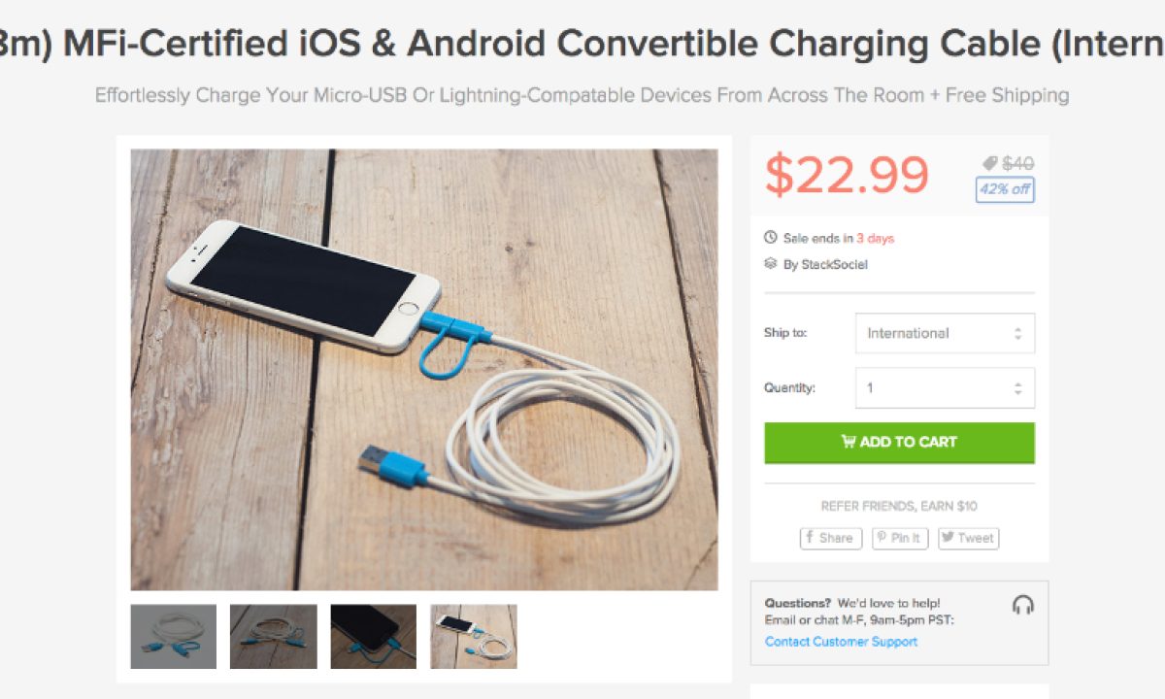
Task: Click the $22.99 sale price
Action: coord(847,176)
